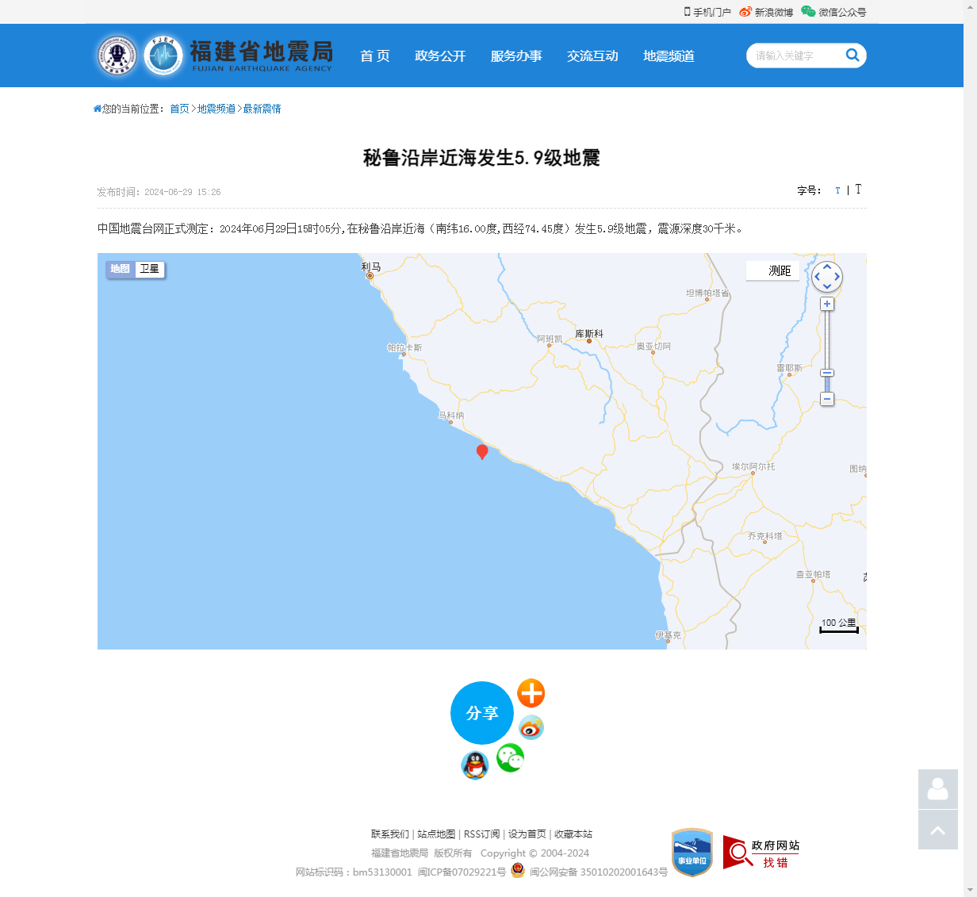Click the 事业单位 shield badge
Screen dimensions: 977x897
pos(692,853)
